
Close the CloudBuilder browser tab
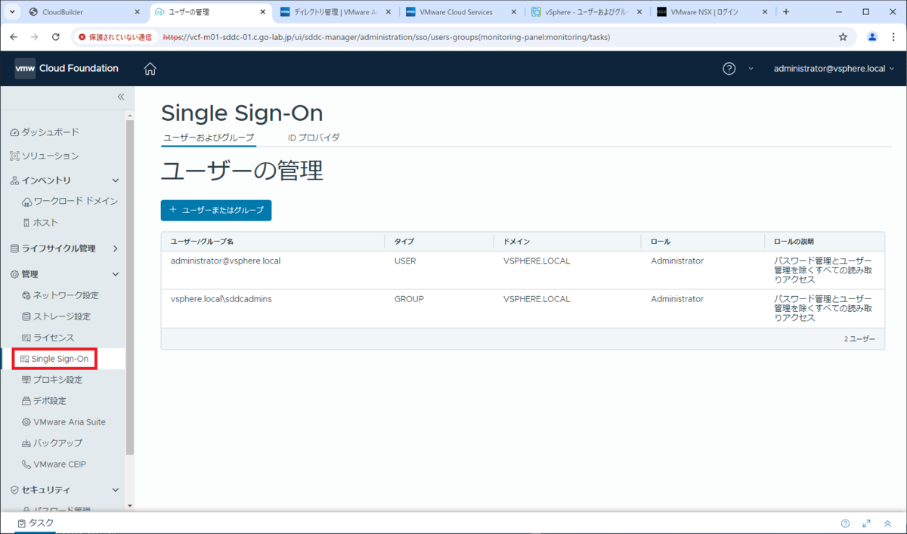tap(136, 12)
